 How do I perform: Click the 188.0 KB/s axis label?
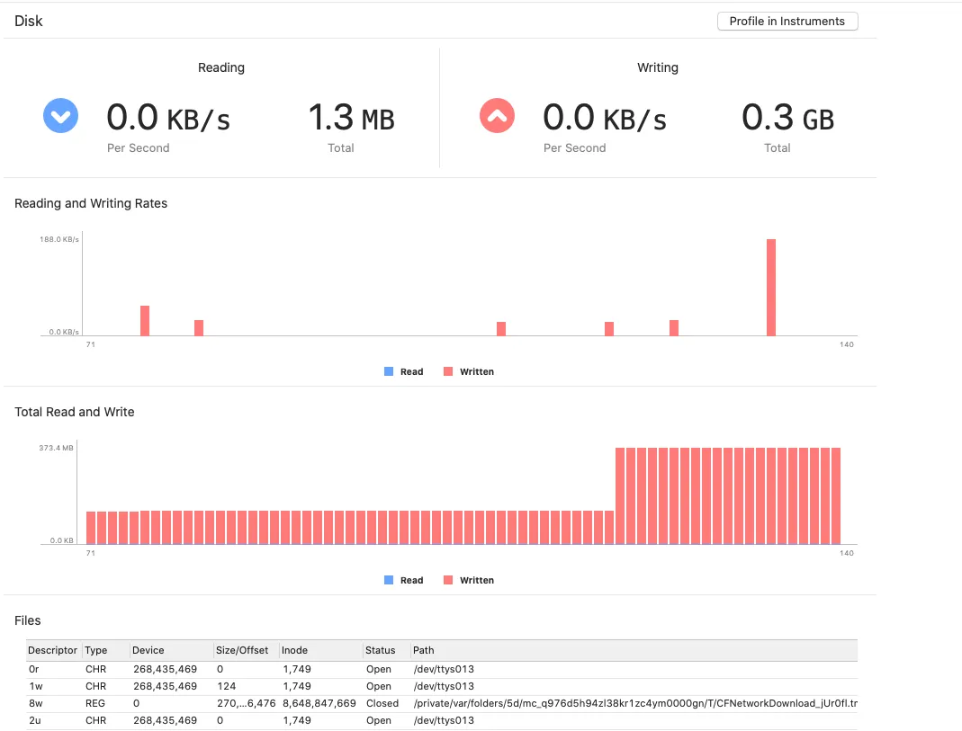tap(59, 239)
